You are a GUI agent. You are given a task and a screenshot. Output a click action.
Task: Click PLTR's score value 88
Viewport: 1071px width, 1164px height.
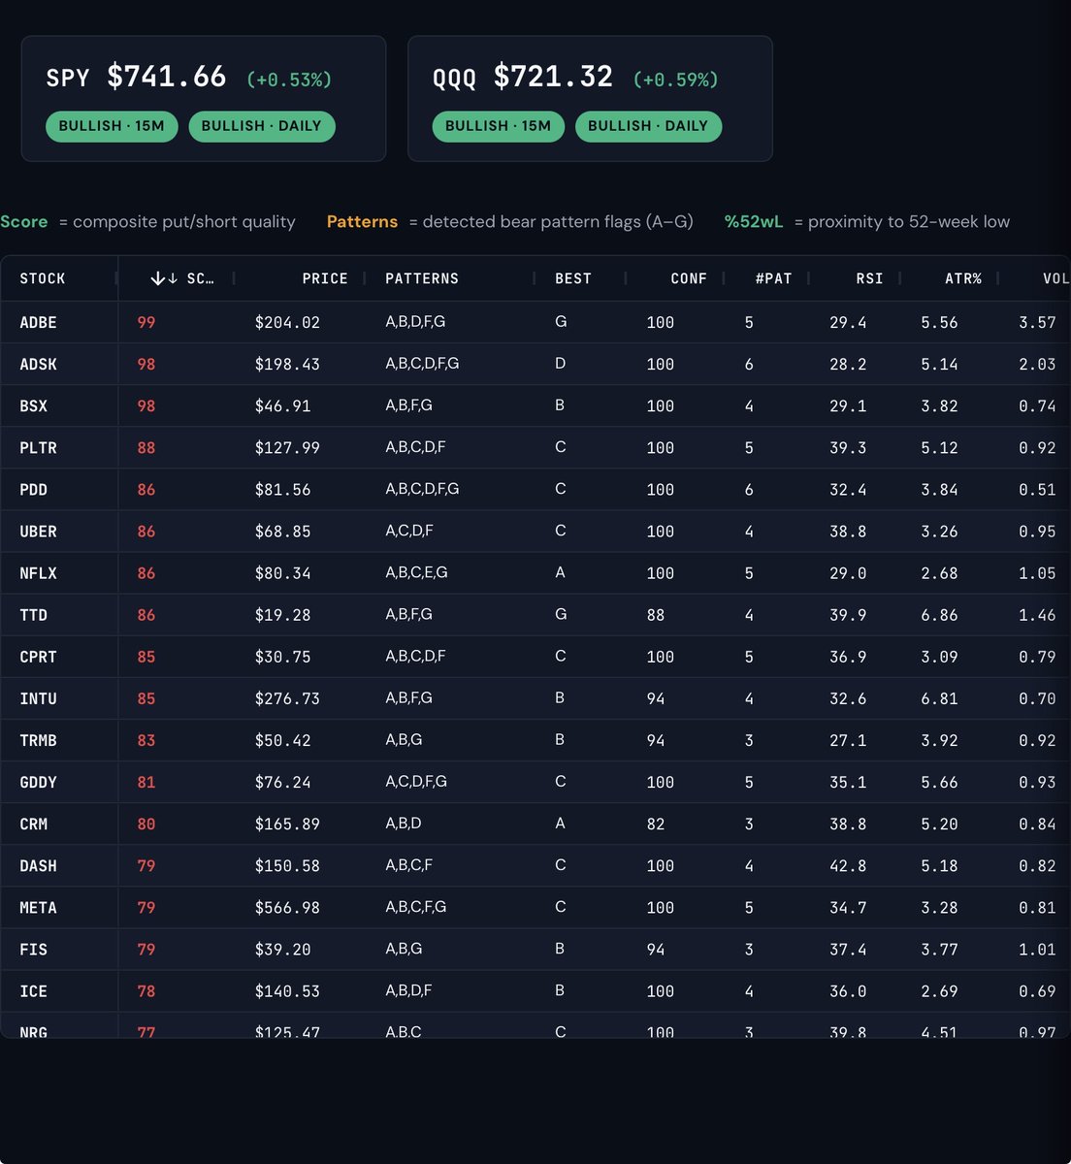(146, 448)
